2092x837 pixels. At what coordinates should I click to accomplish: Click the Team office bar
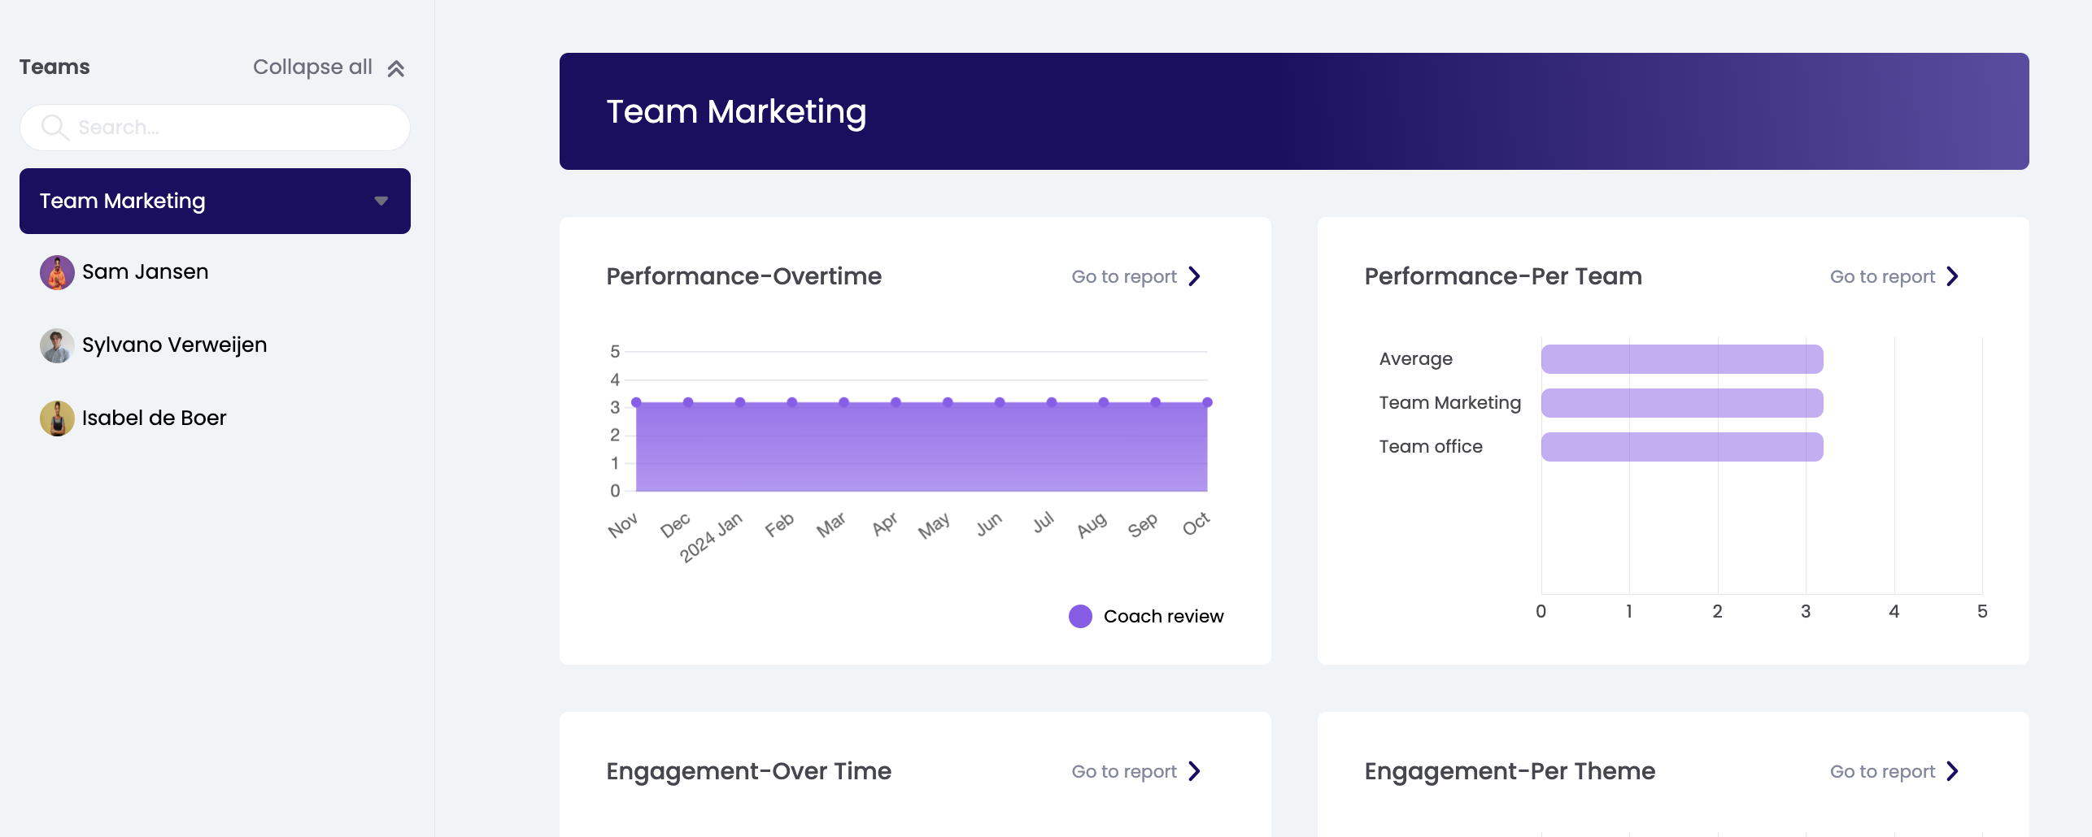[x=1681, y=447]
